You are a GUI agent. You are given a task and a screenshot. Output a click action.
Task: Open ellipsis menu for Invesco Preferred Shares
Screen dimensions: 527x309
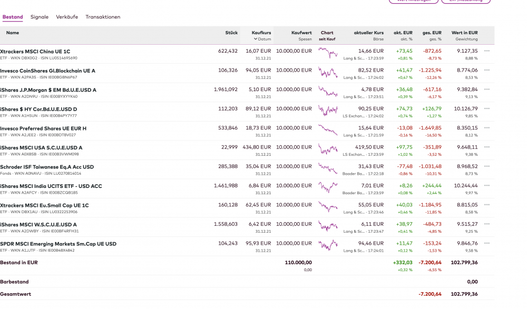coord(486,128)
